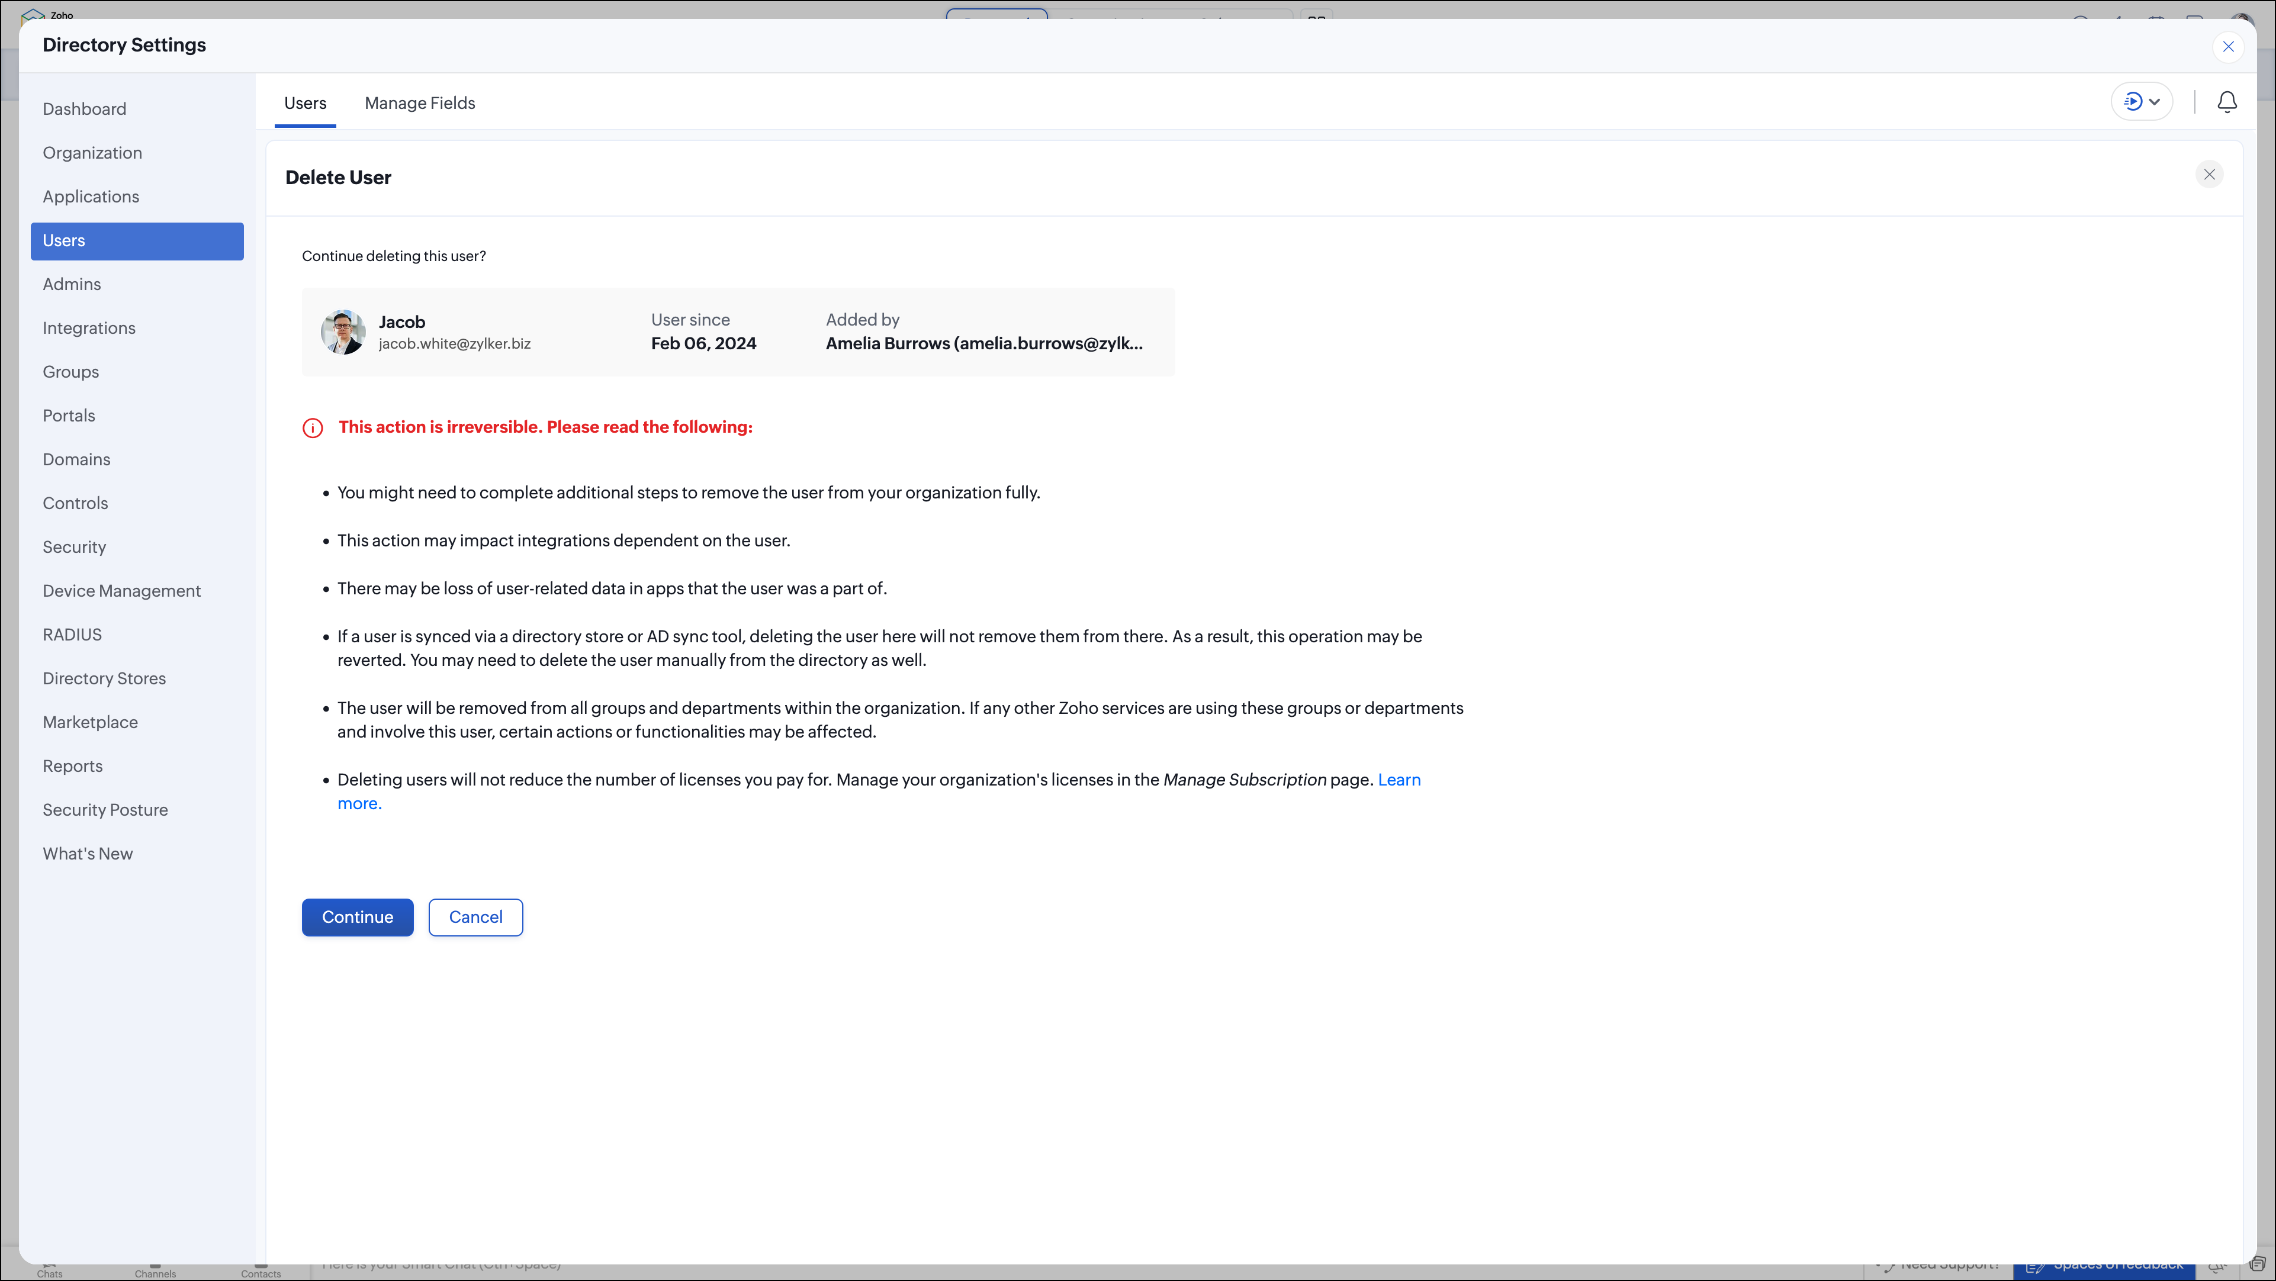Confirm deletion with Continue button

(x=357, y=917)
